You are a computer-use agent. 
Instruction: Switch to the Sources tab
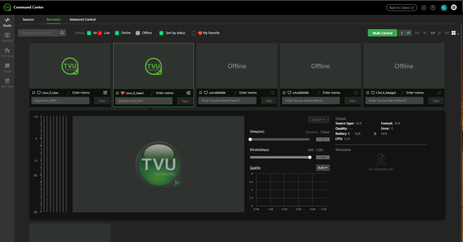tap(28, 19)
